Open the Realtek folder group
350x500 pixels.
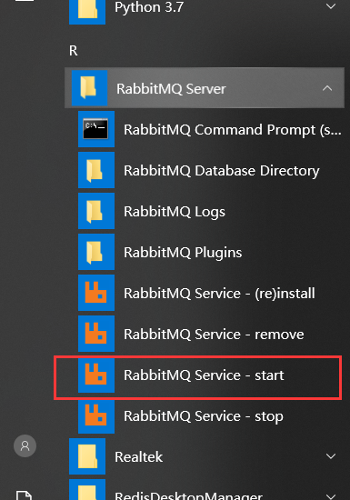coord(204,456)
